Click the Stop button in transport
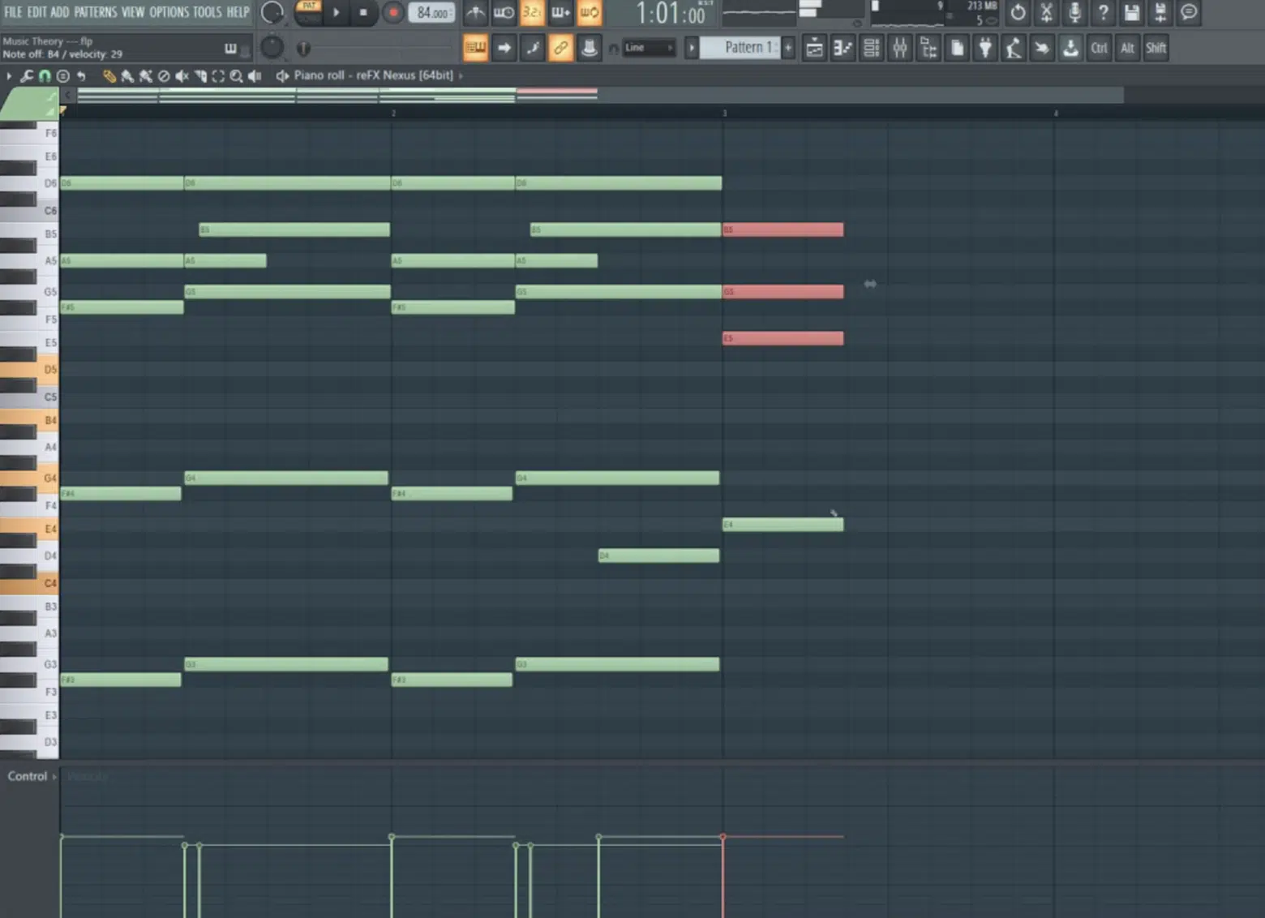Viewport: 1265px width, 918px height. [363, 12]
